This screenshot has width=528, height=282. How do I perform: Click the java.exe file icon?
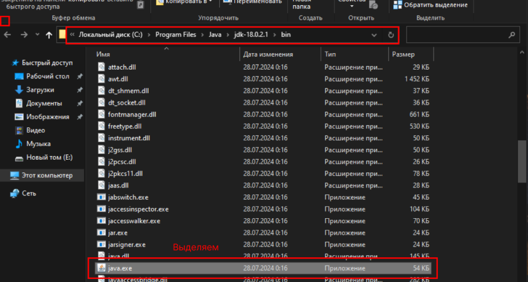coord(101,268)
